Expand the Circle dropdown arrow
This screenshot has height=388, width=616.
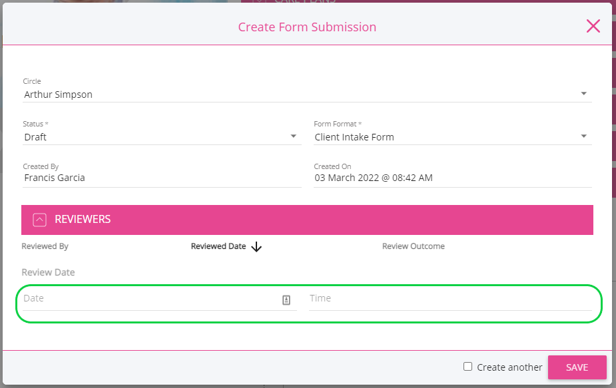(583, 94)
